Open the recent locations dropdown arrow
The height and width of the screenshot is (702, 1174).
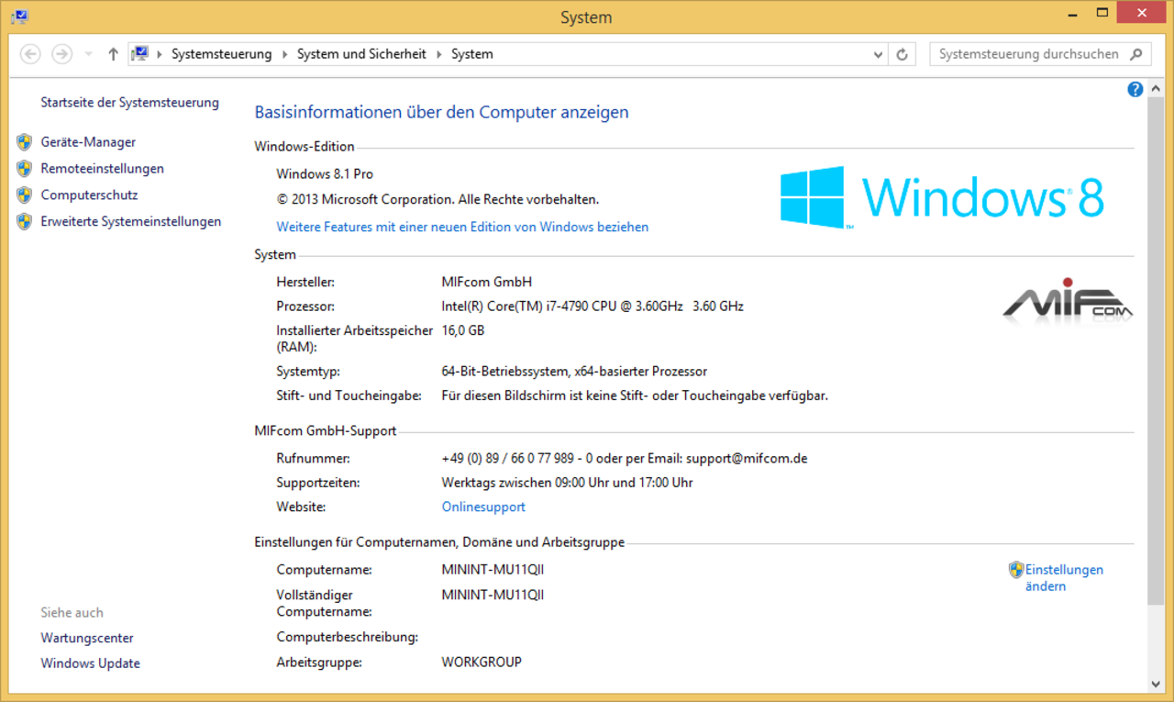88,54
